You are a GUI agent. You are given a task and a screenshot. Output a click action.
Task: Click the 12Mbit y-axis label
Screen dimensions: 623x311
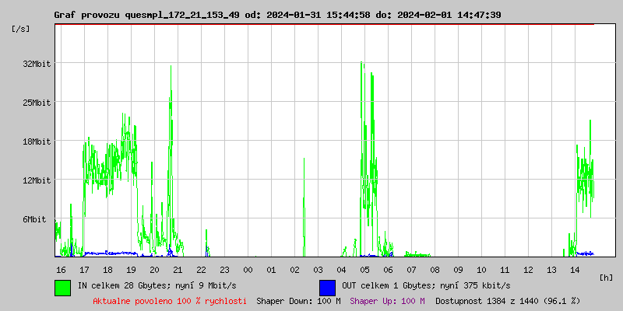click(37, 180)
